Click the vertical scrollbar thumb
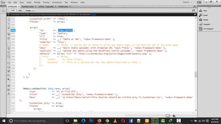Viewport: 221px width, 124px height. pos(196,74)
